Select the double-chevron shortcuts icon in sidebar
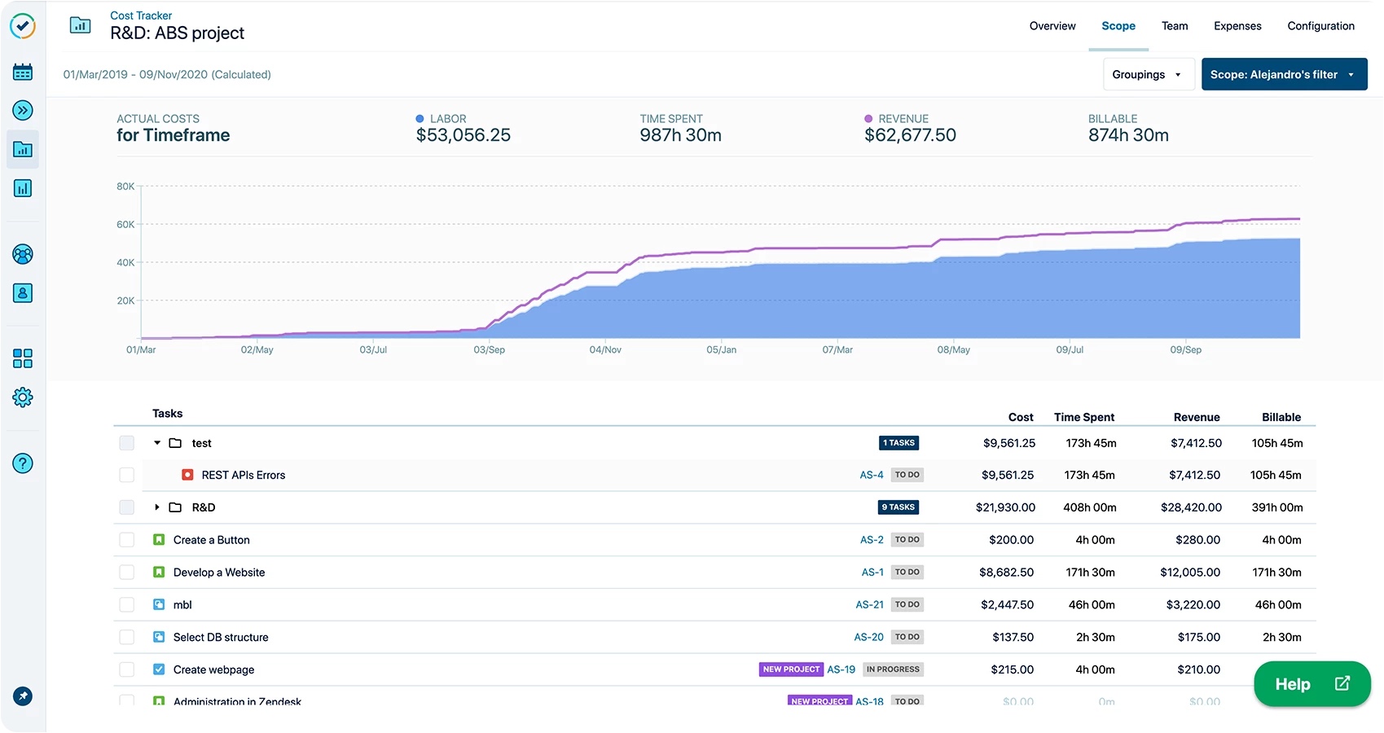 (22, 110)
